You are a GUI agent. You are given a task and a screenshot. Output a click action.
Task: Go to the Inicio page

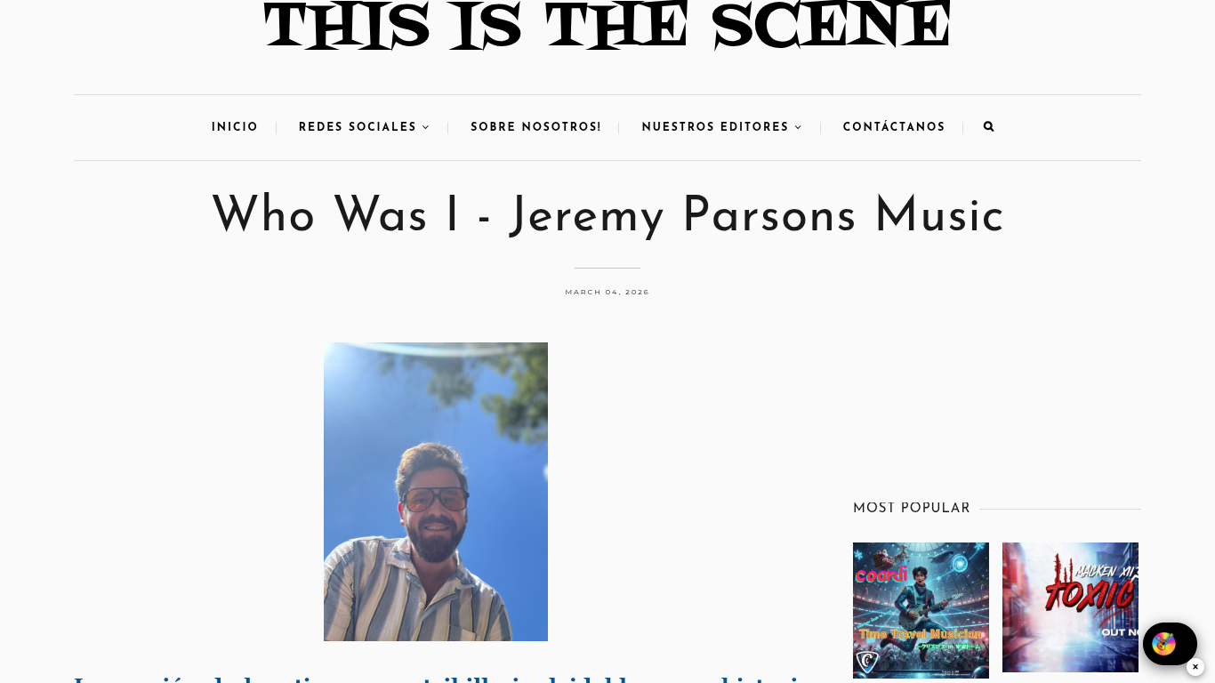pos(235,127)
